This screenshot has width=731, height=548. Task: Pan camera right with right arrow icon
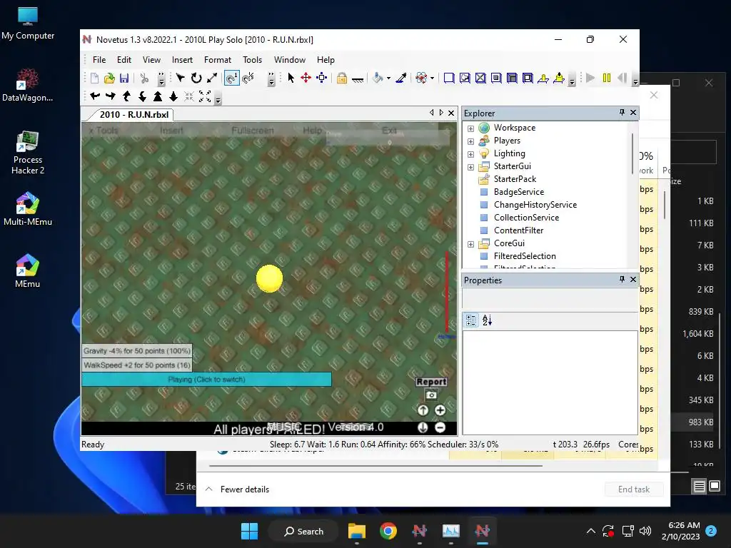click(x=111, y=96)
